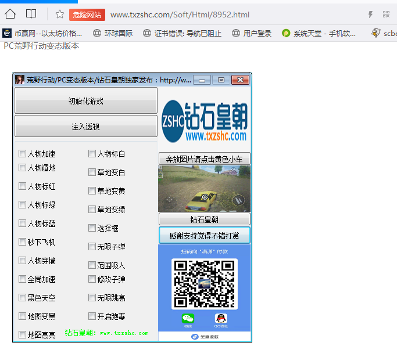The height and width of the screenshot is (346, 397).
Task: Click the green WeChat icon under QR code
Action: pos(188,319)
